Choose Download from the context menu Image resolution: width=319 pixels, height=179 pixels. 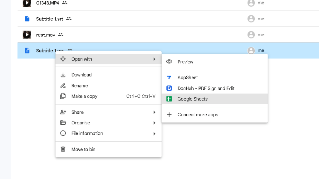(x=108, y=75)
